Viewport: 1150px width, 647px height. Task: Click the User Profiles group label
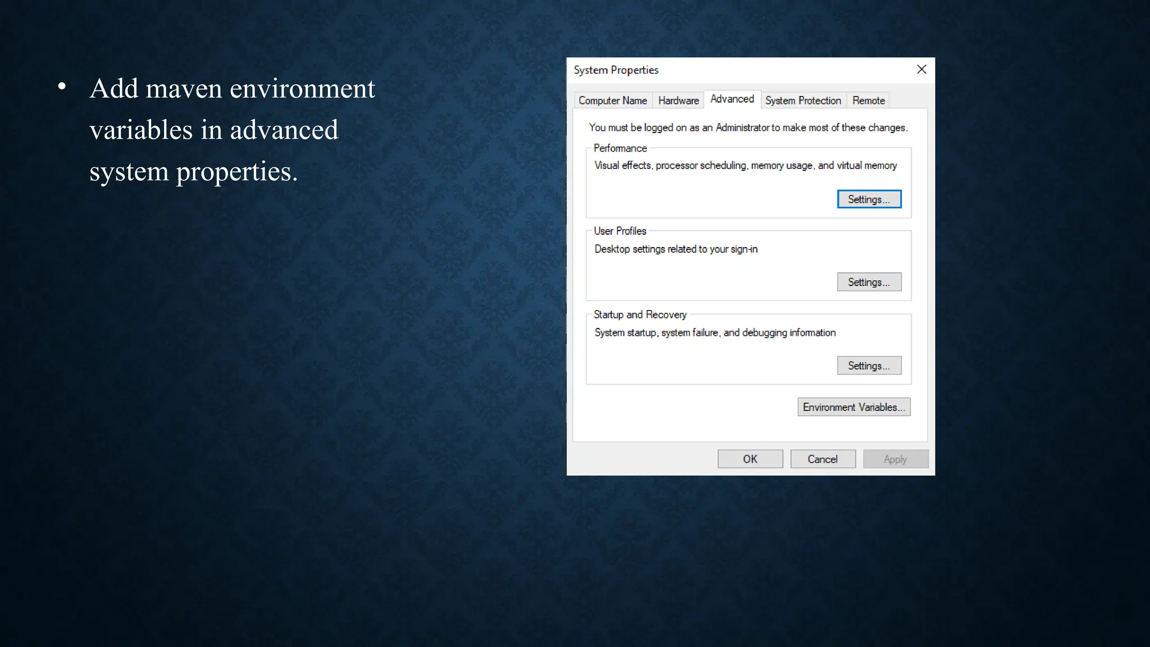coord(620,231)
